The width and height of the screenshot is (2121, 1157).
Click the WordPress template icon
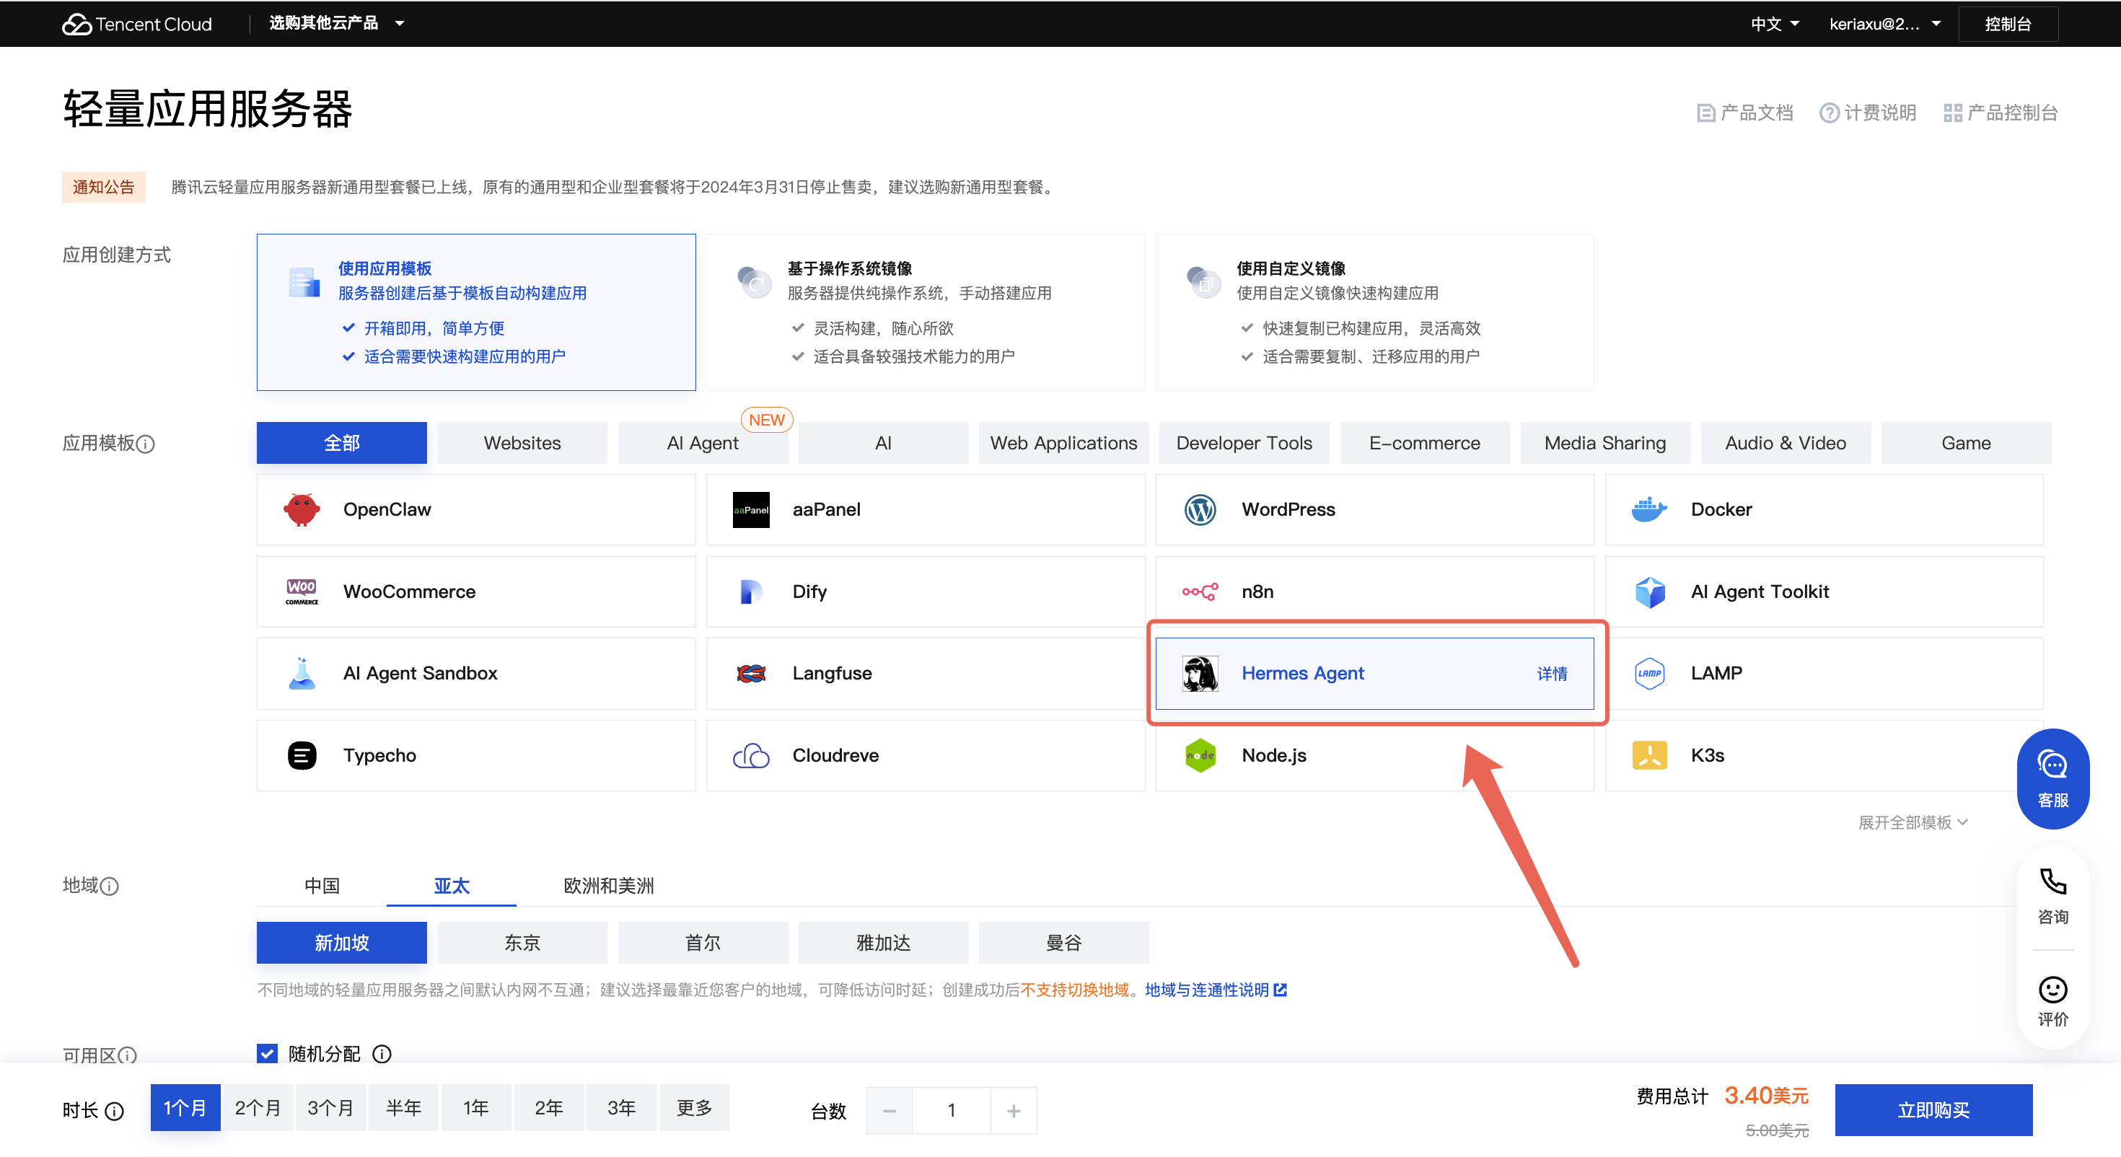1200,510
